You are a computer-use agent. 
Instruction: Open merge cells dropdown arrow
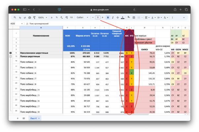(142, 17)
